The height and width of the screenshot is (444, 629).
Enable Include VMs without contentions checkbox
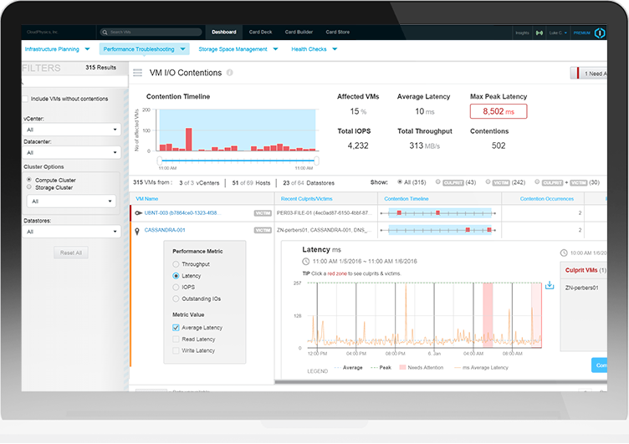click(x=25, y=99)
